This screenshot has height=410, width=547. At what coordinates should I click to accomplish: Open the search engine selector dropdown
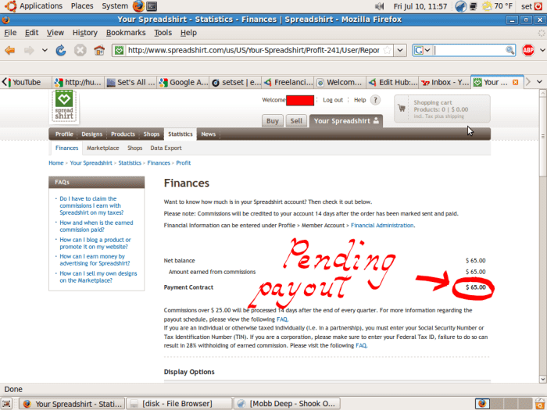point(423,50)
